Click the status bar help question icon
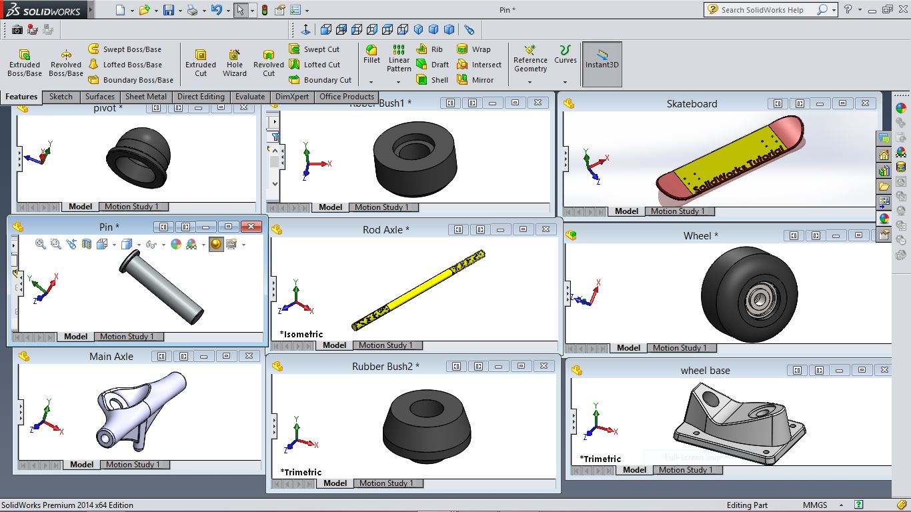The height and width of the screenshot is (512, 911). pyautogui.click(x=859, y=505)
